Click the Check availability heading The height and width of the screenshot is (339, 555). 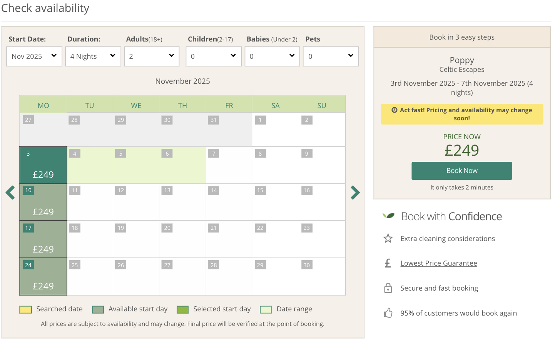coord(45,8)
